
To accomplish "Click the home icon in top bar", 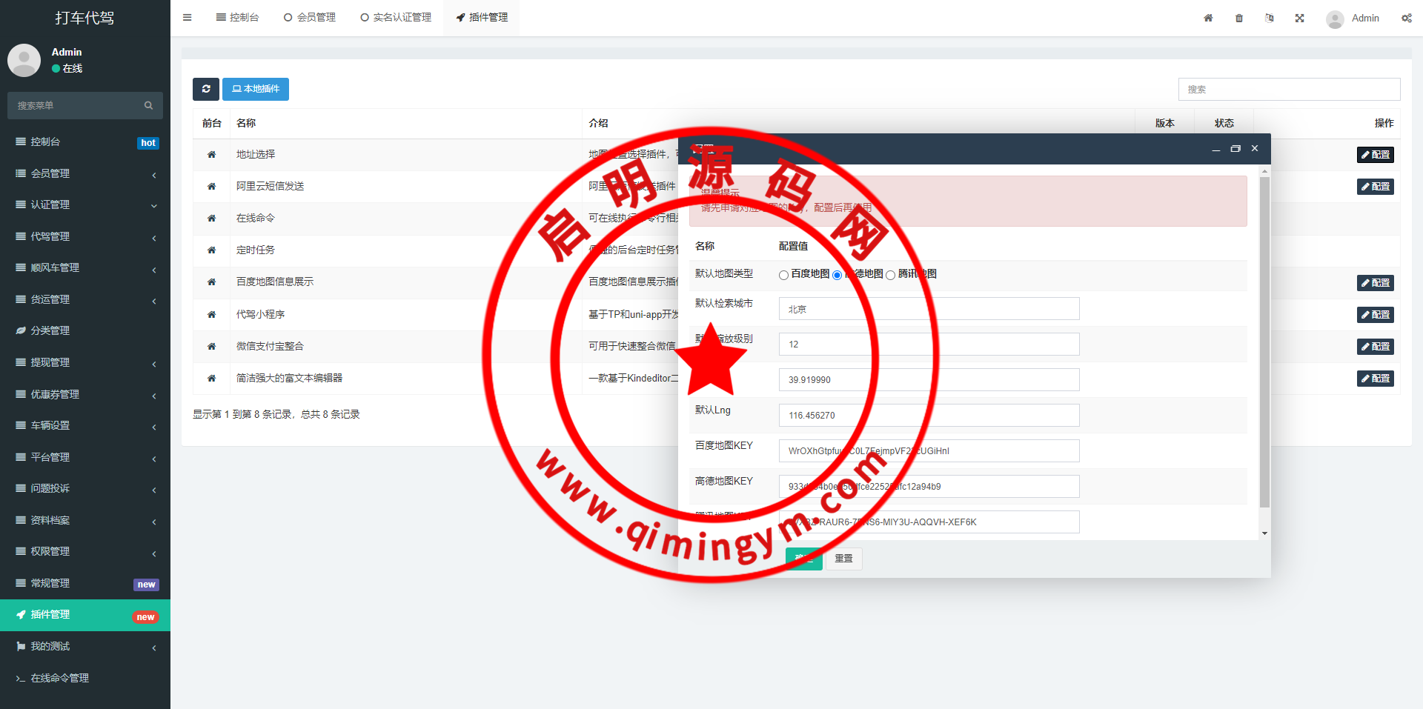I will (x=1208, y=18).
